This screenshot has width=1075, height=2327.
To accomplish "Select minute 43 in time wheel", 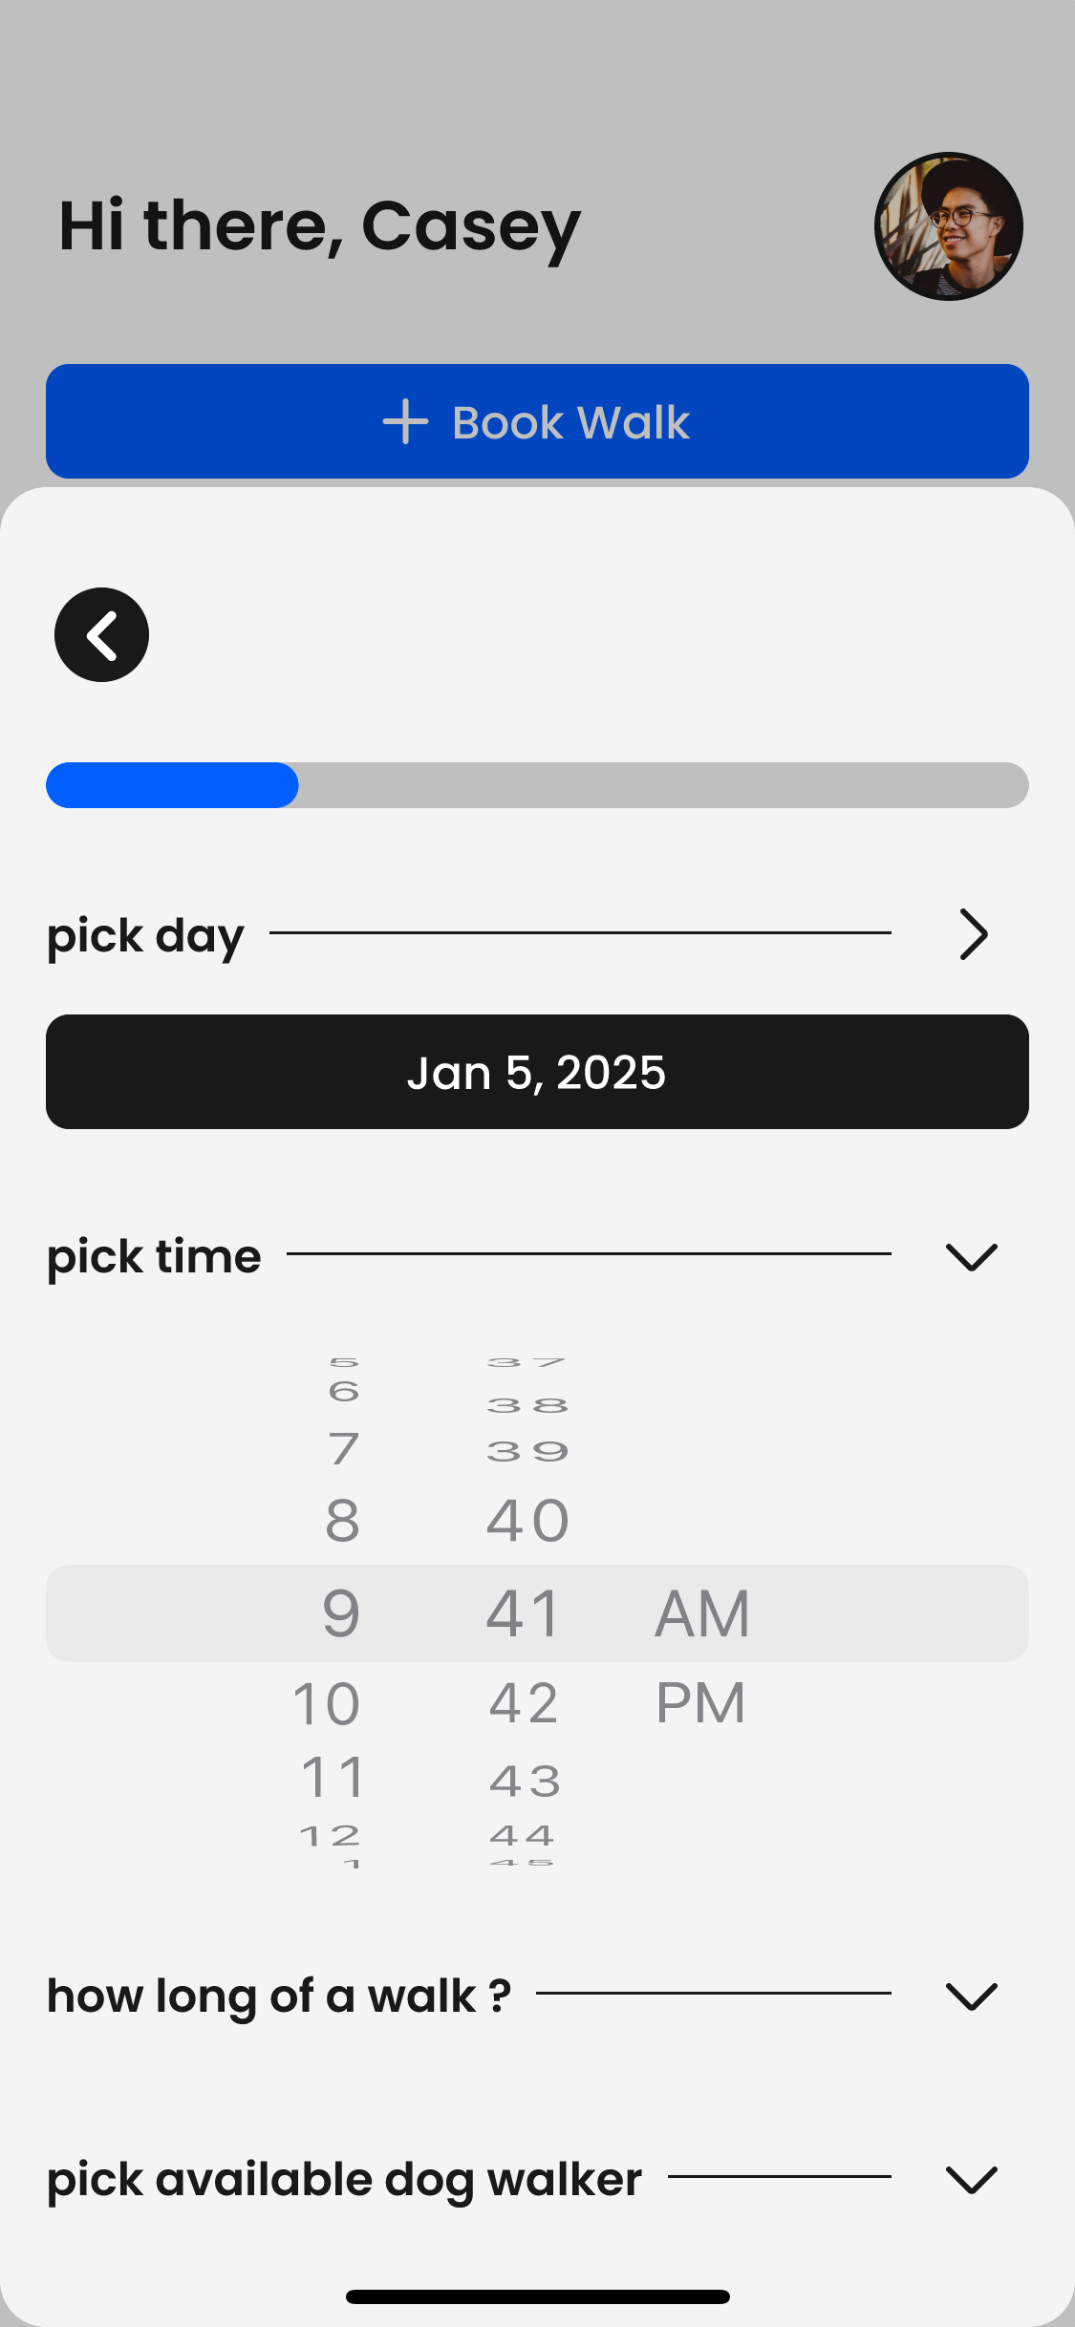I will [525, 1782].
